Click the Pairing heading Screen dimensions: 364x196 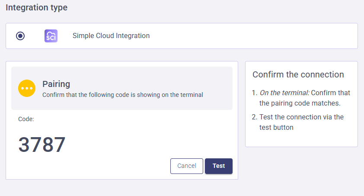coord(56,84)
